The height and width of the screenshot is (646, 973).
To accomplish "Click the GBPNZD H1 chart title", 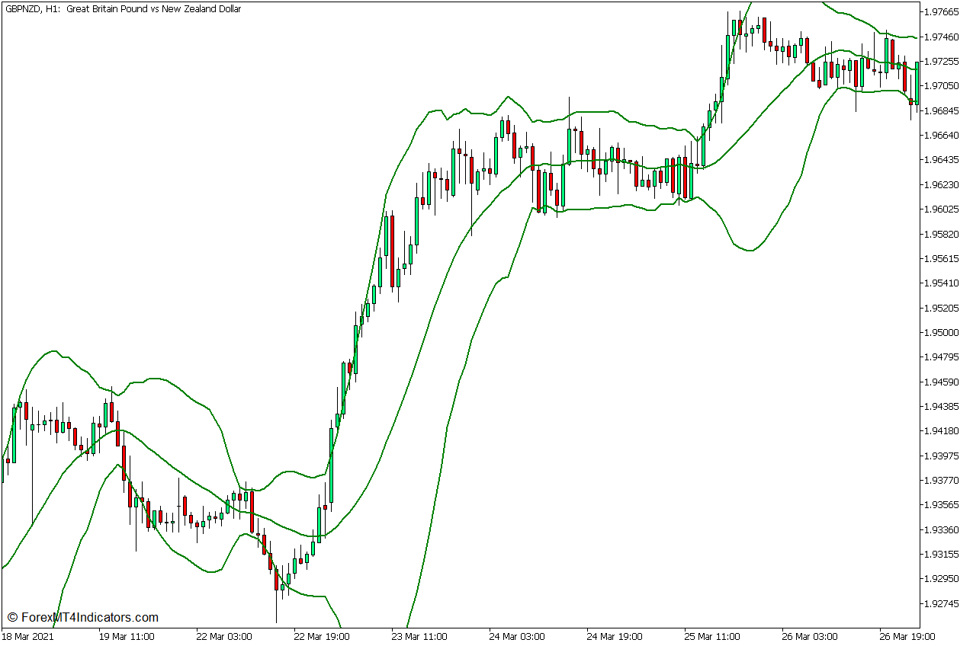I will pos(122,8).
